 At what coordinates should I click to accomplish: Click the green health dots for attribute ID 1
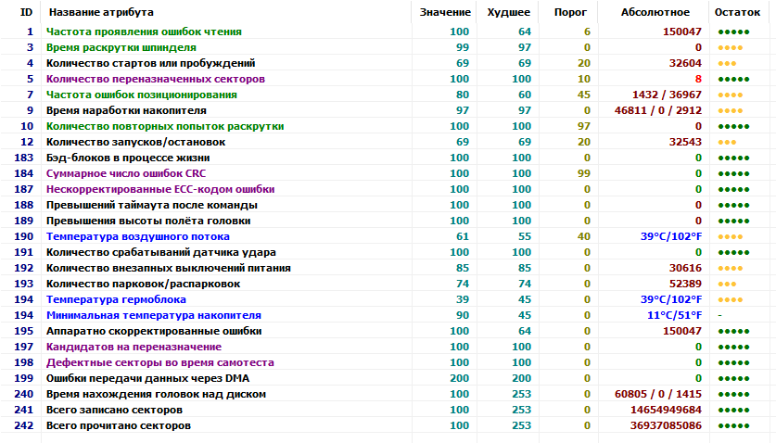[732, 32]
